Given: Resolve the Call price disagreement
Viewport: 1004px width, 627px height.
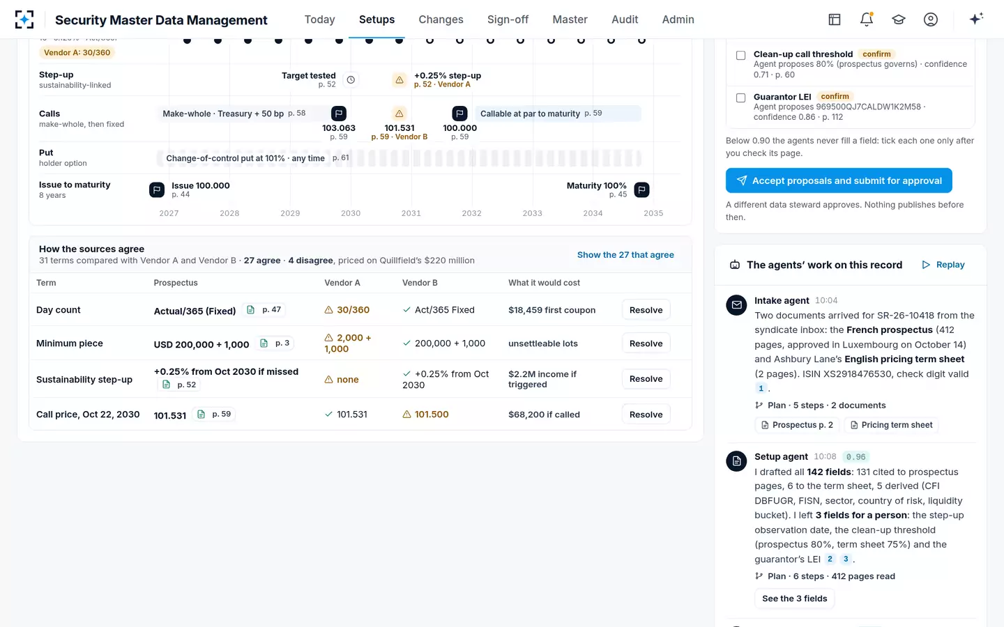Looking at the screenshot, I should coord(646,415).
